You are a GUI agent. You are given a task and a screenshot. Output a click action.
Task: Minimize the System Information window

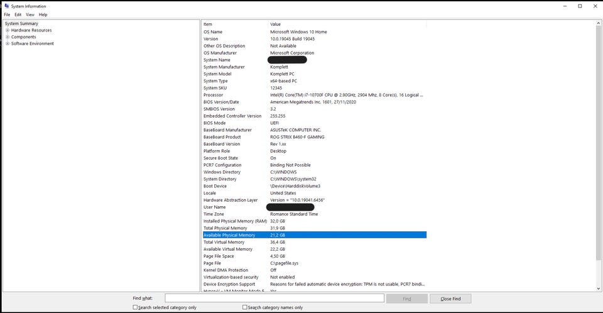coord(565,6)
